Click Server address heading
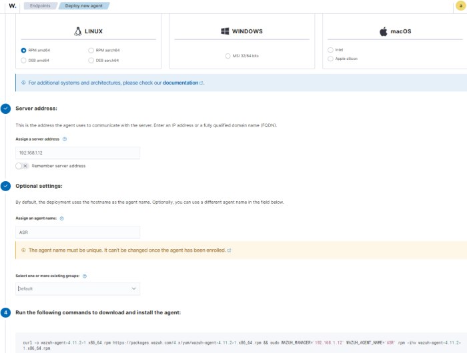467x353 pixels. [36, 109]
